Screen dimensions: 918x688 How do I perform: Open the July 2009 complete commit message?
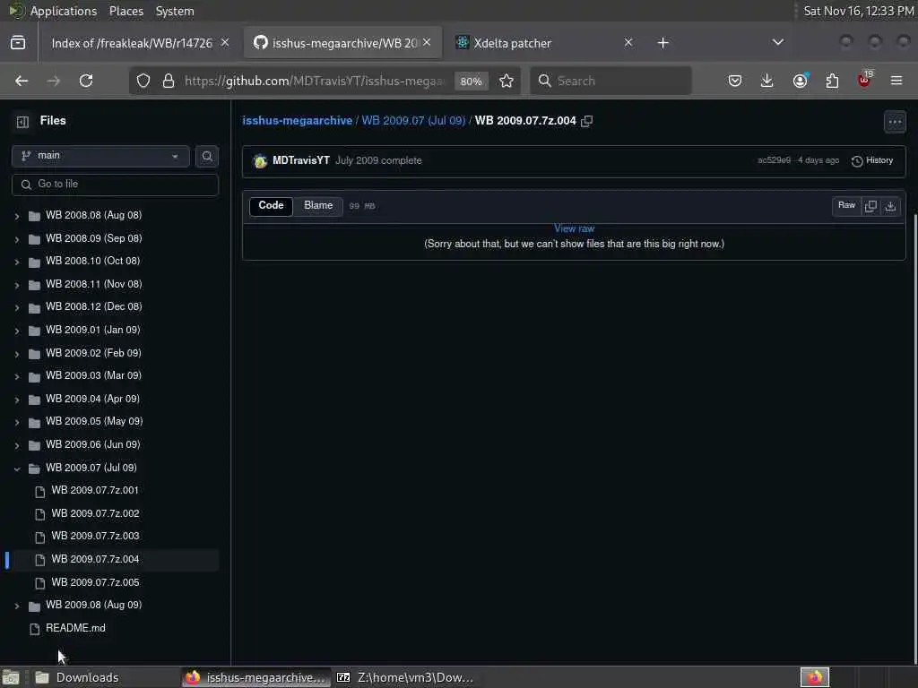click(378, 160)
